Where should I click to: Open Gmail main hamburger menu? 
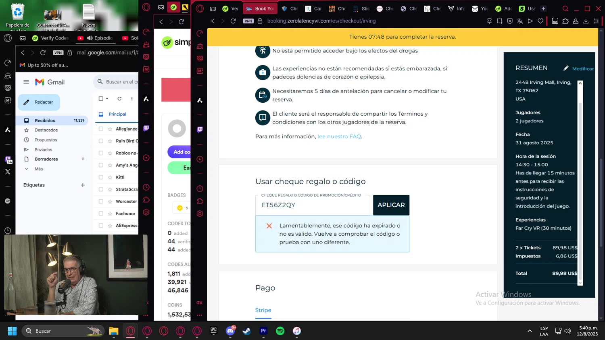(x=26, y=82)
